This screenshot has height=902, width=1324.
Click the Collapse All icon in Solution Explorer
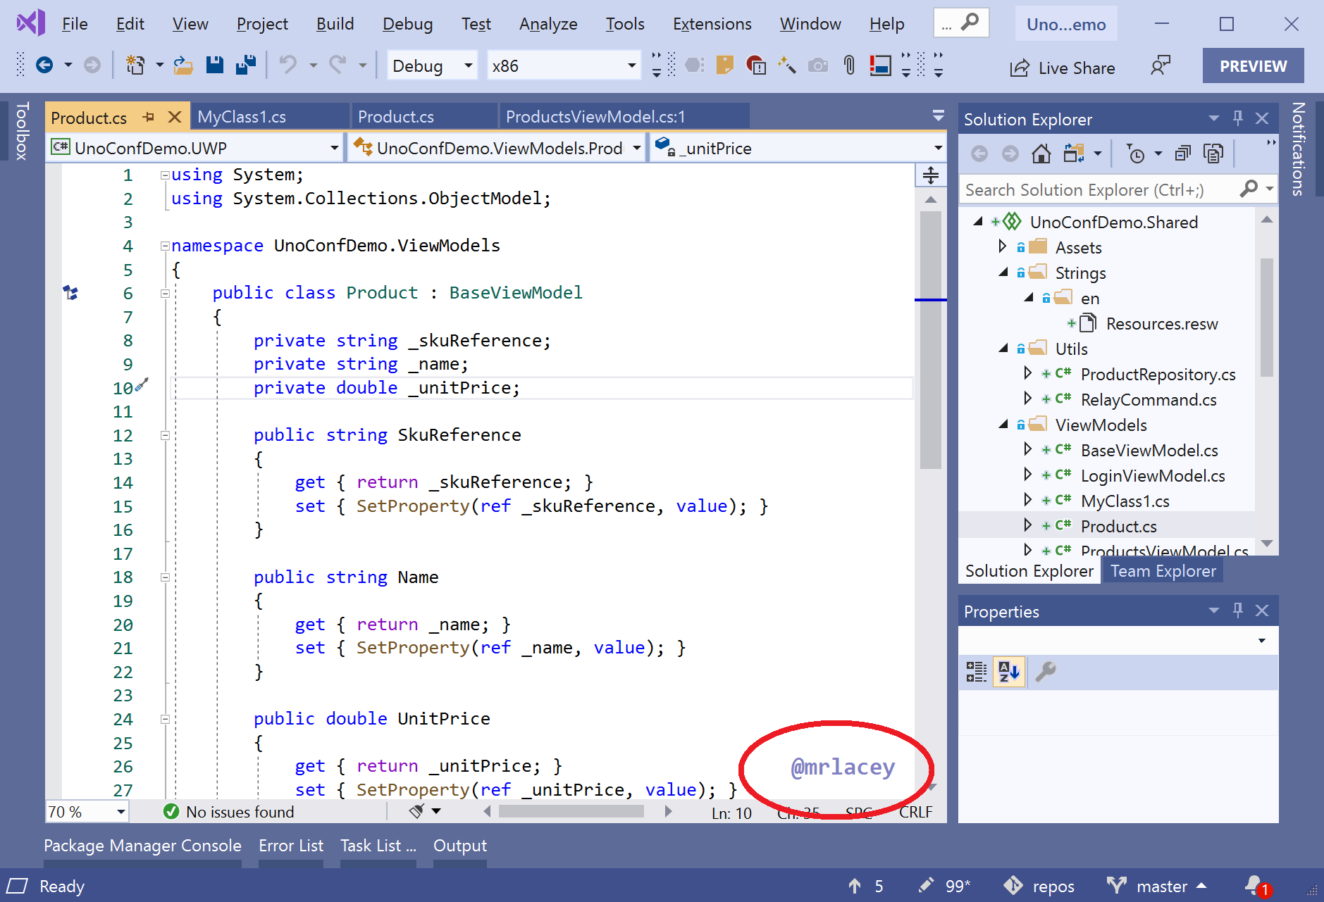coord(1183,154)
